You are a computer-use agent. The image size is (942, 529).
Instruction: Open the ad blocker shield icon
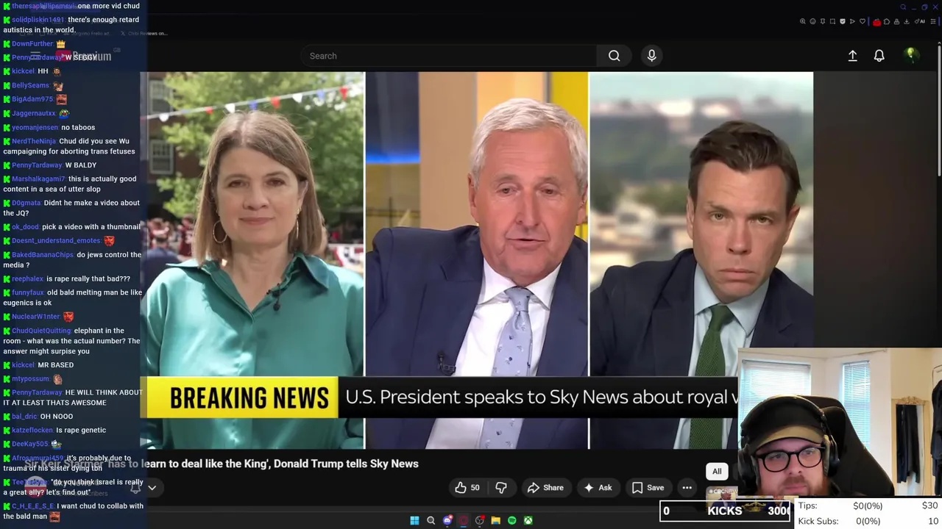[843, 21]
